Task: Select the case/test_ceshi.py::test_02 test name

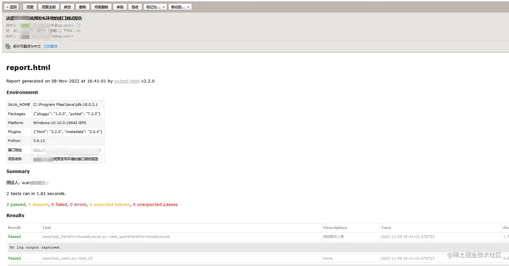Action: click(67, 258)
